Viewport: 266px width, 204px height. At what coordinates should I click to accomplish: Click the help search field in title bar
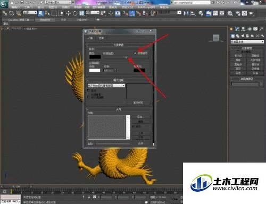tap(192, 3)
